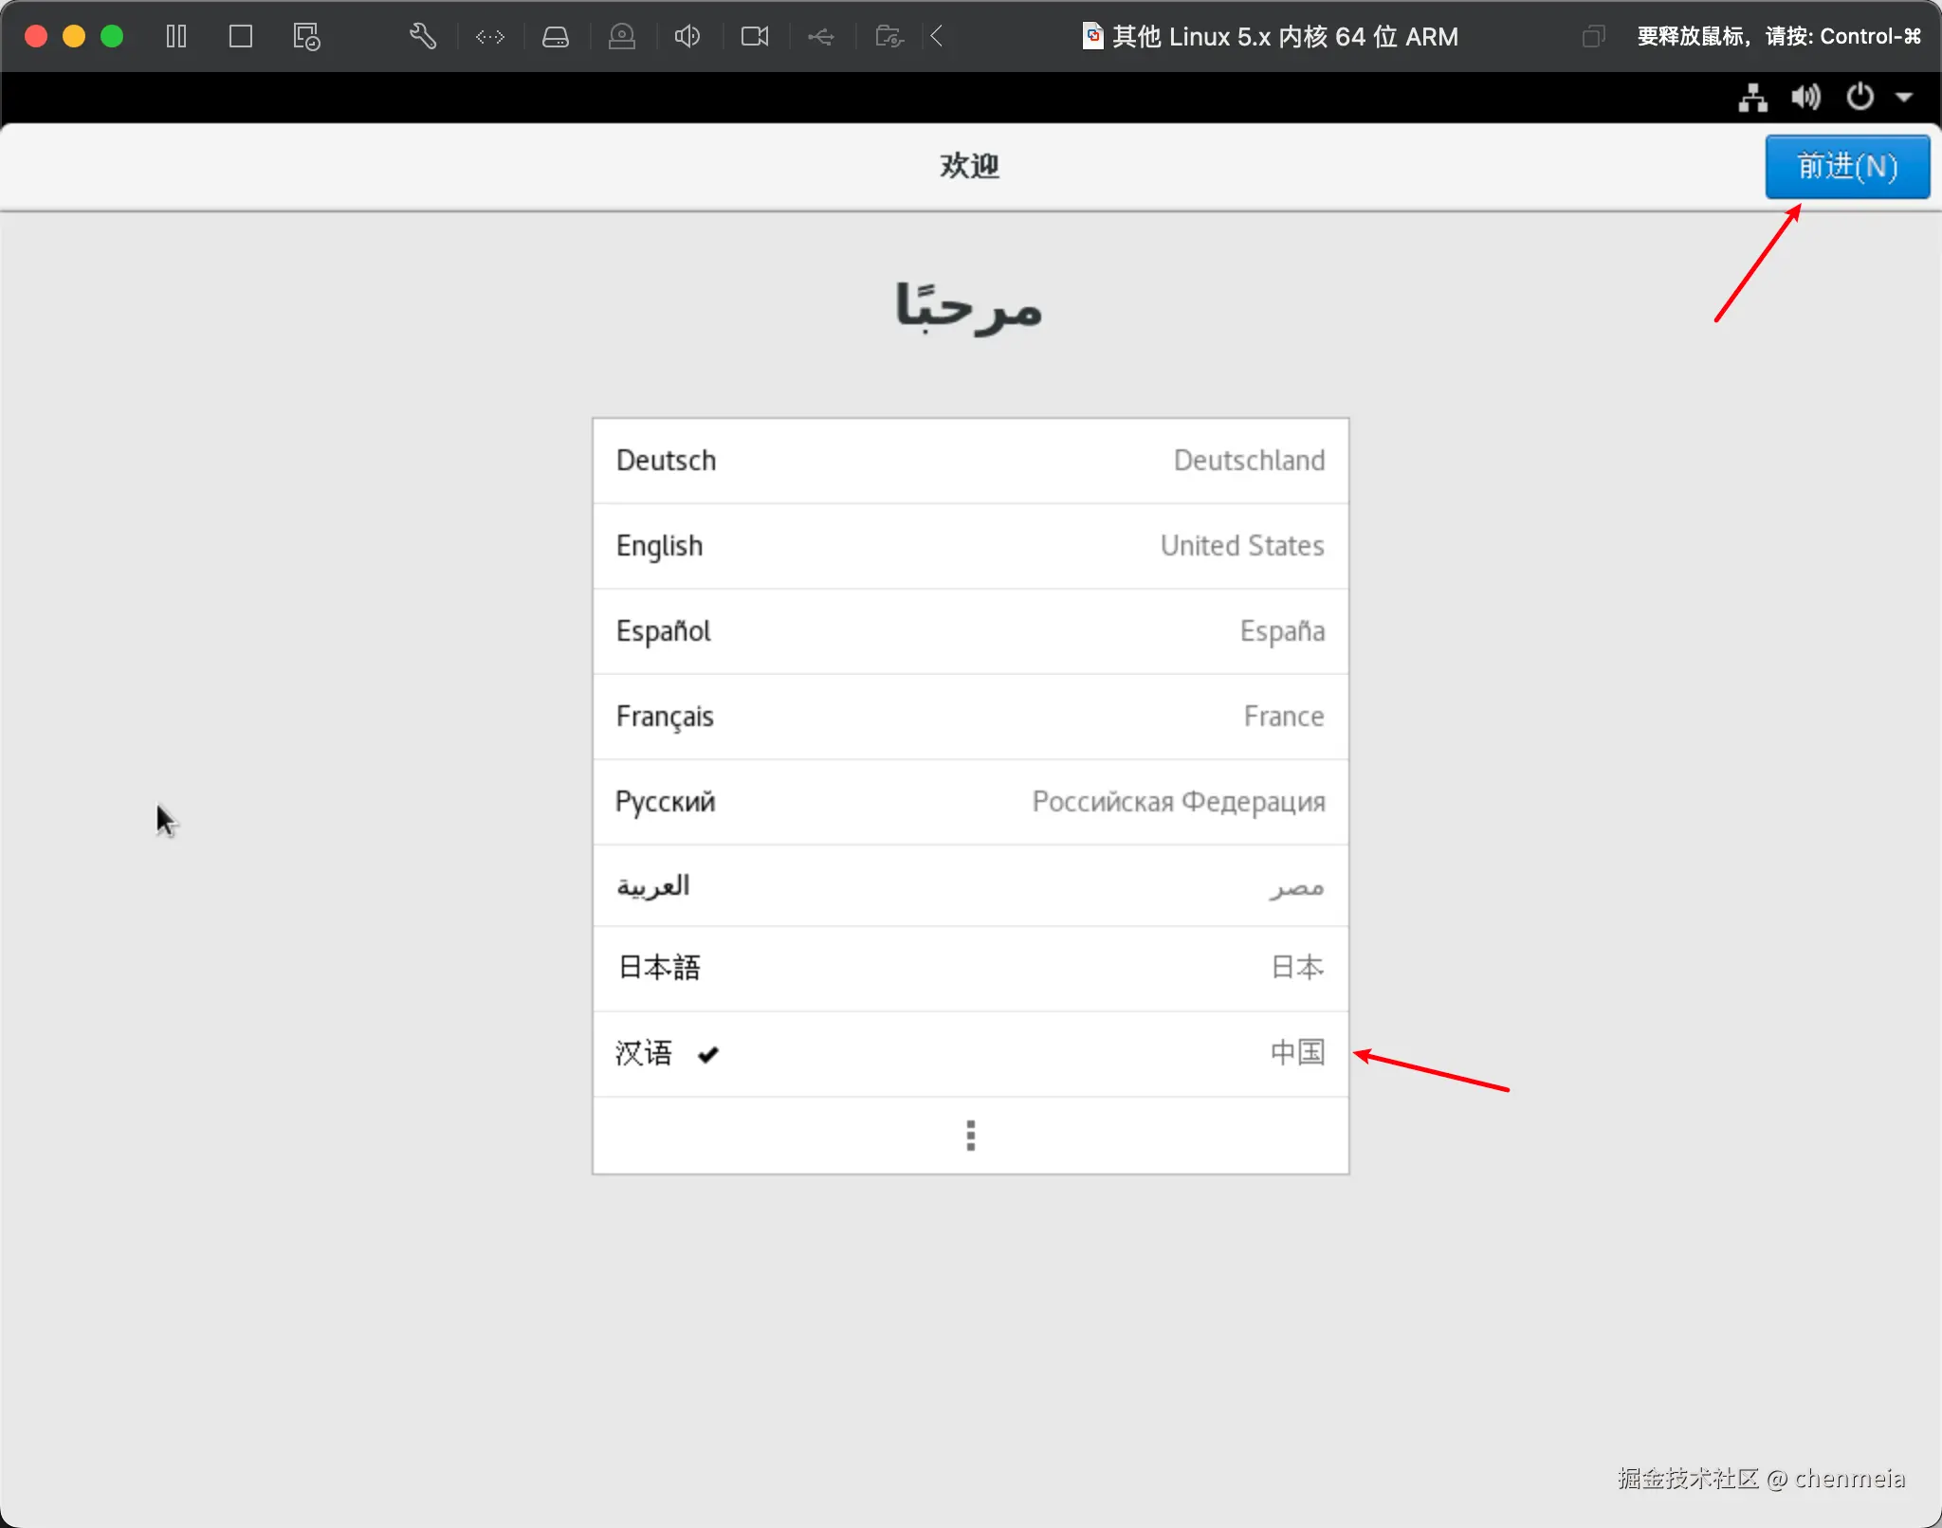Click the shared folders icon
The height and width of the screenshot is (1528, 1942).
(x=889, y=37)
